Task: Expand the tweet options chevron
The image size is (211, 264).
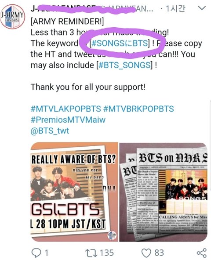Action: coord(202,8)
